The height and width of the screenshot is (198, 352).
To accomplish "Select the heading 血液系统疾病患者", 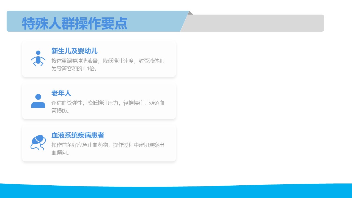I will click(78, 135).
